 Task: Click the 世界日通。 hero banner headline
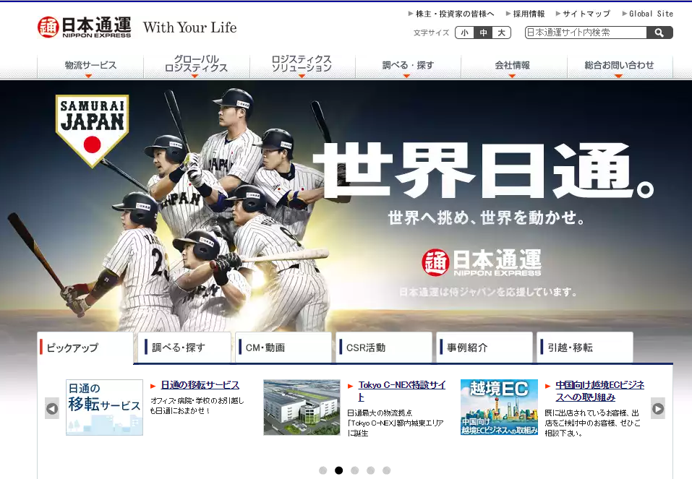click(x=484, y=171)
